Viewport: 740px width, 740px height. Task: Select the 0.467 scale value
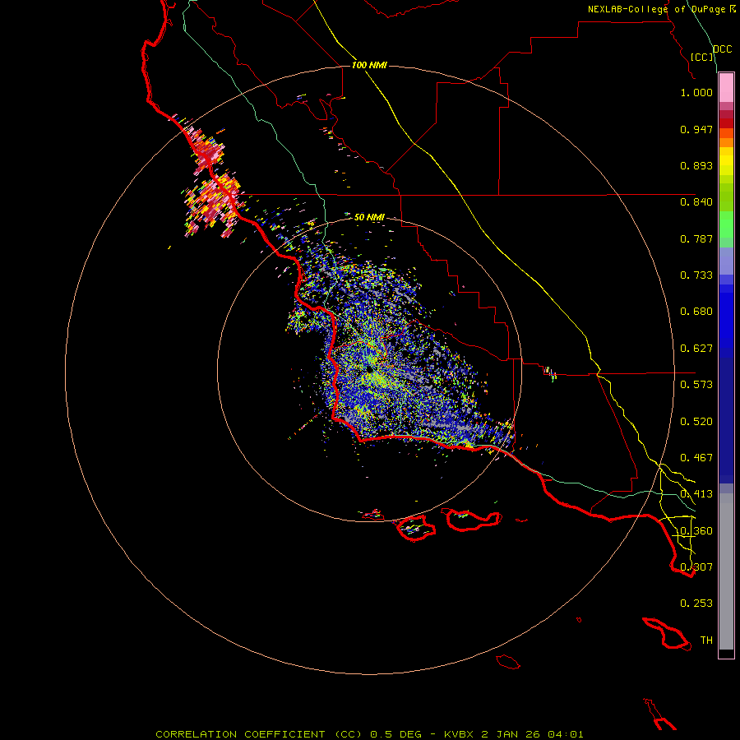point(696,458)
